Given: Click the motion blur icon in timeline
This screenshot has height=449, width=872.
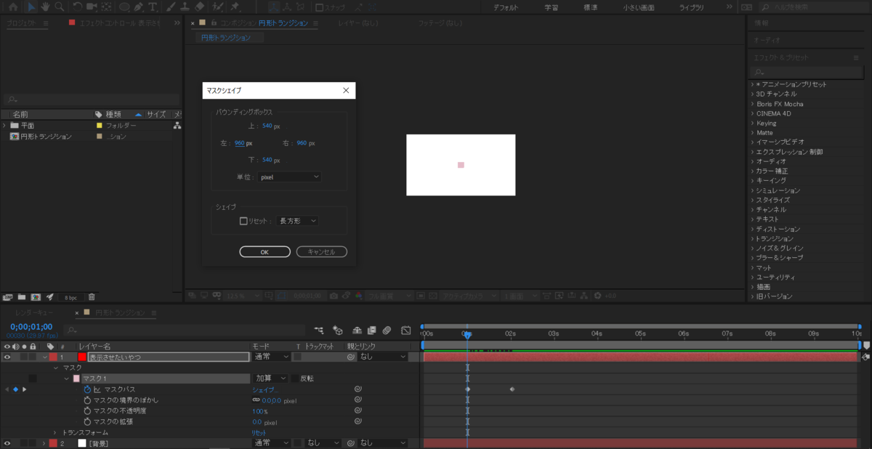Looking at the screenshot, I should [387, 330].
